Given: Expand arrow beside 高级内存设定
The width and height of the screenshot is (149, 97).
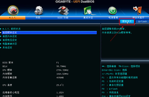Looking at the screenshot, I should [1, 36].
